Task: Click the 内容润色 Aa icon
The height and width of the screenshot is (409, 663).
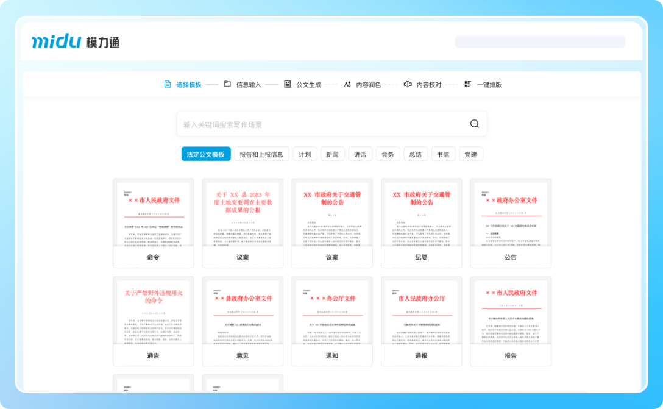Action: click(347, 84)
